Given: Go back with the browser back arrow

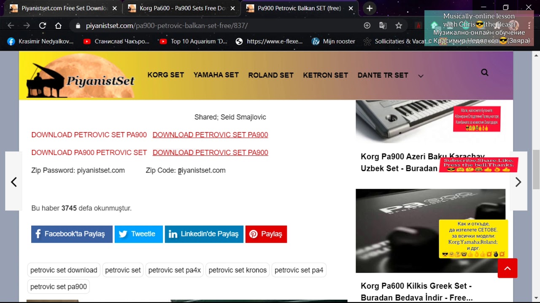Looking at the screenshot, I should pos(11,26).
